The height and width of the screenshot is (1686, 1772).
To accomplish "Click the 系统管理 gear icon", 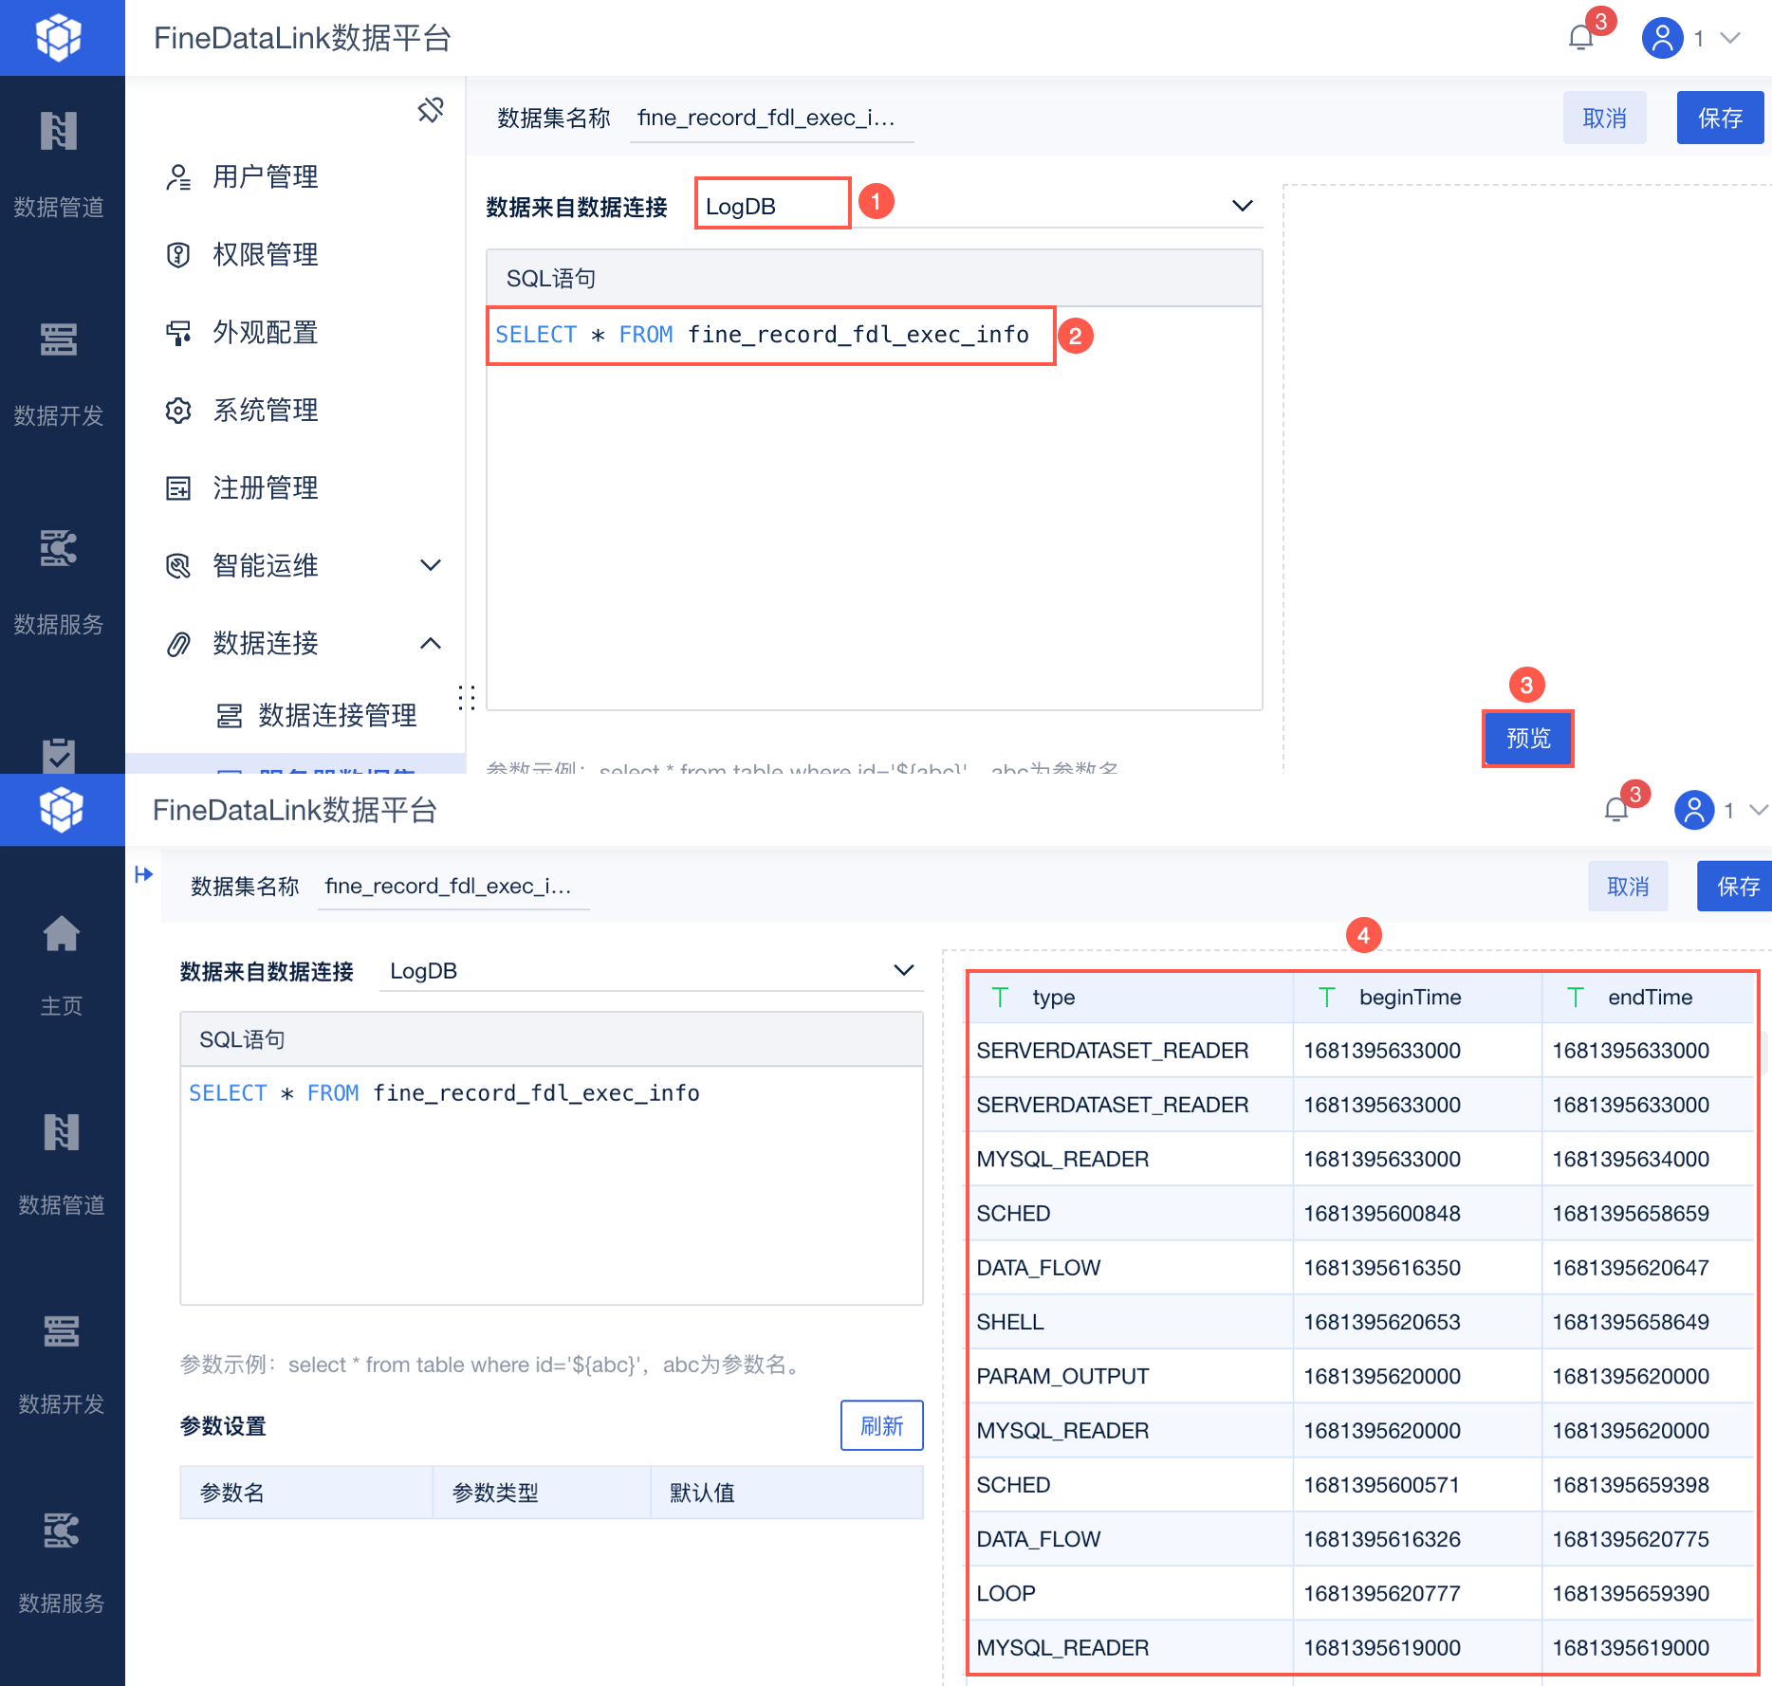I will [178, 411].
